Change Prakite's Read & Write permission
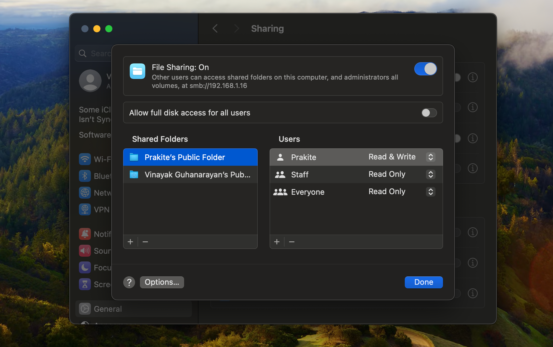 (430, 157)
